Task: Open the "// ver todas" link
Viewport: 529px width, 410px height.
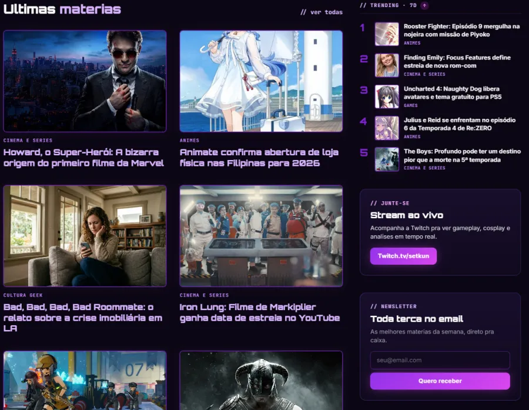Action: coord(321,12)
